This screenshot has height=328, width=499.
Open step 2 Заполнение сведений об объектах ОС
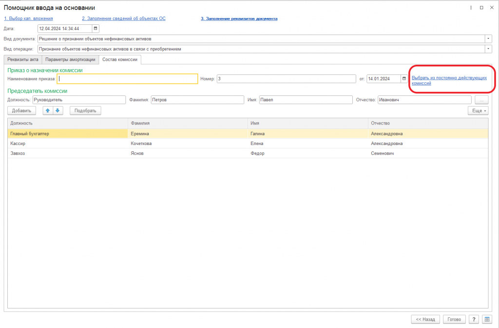124,18
